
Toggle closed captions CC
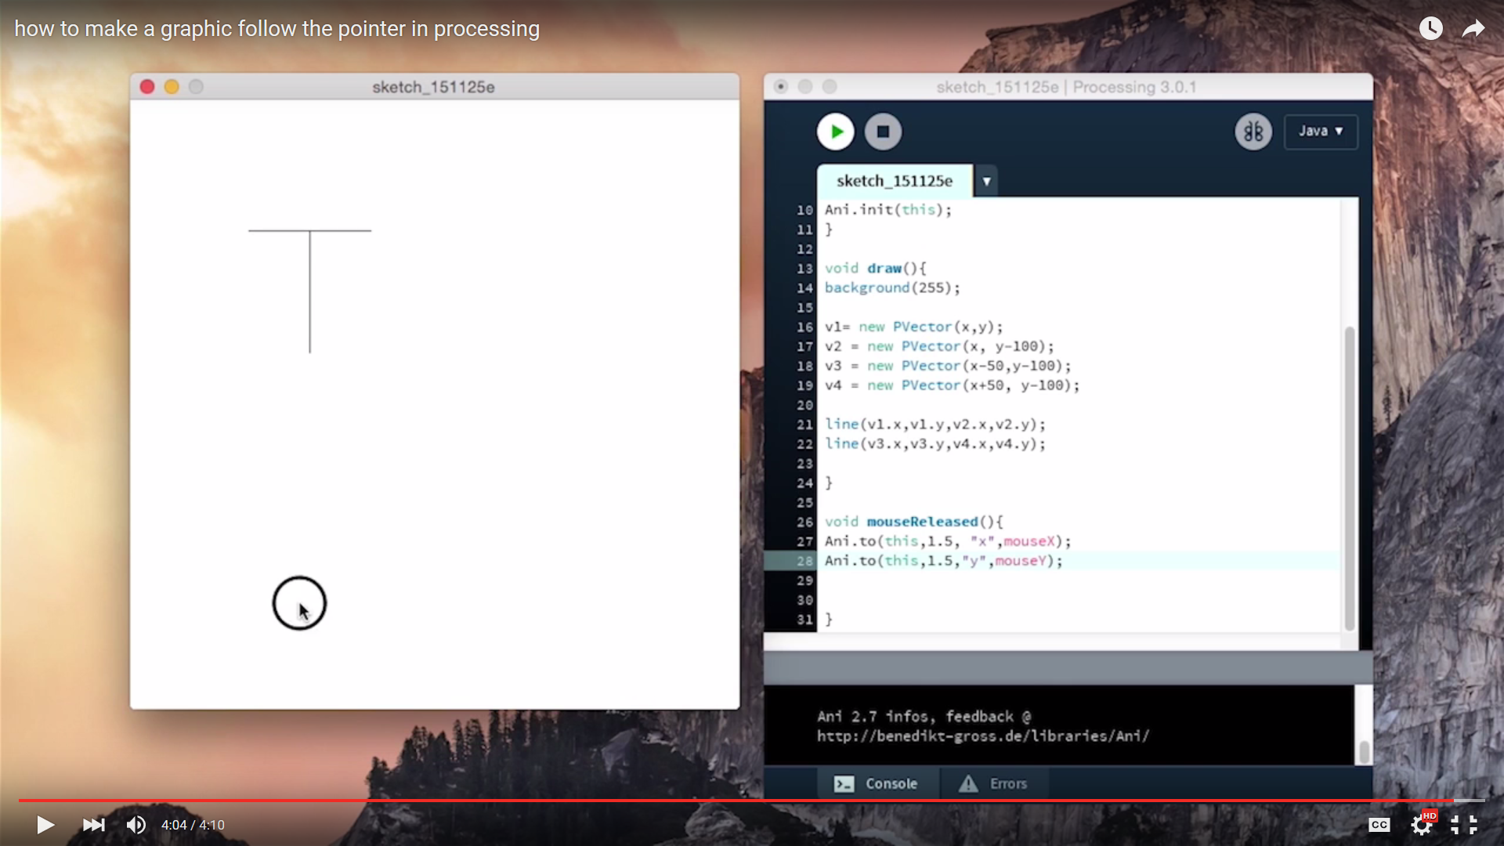[x=1379, y=825]
